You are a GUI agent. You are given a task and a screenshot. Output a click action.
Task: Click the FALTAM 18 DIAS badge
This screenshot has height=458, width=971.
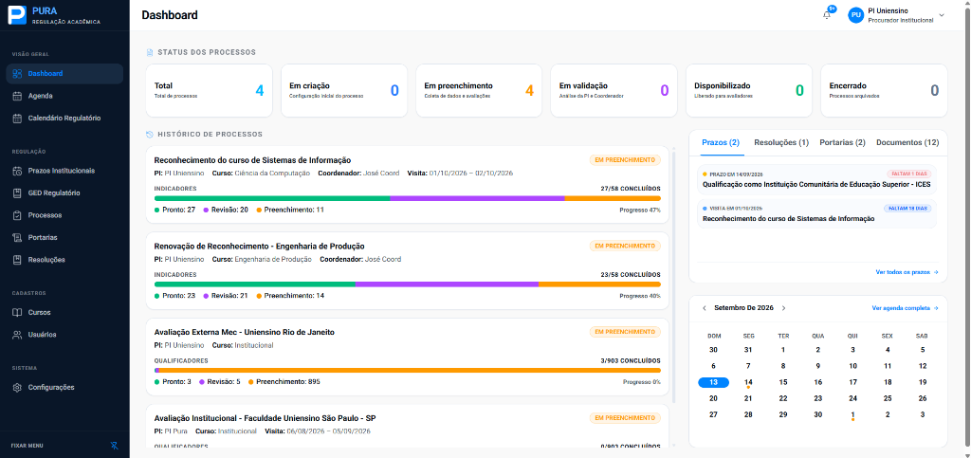pos(907,209)
